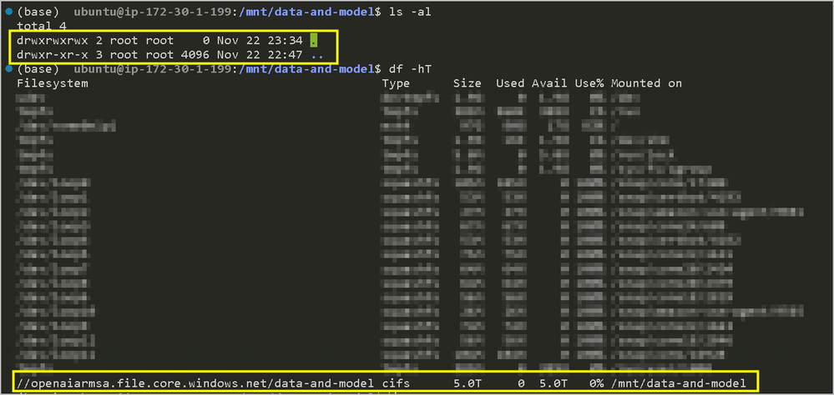Click the drwxr-xr-x permissions string
This screenshot has width=834, height=395.
tap(53, 55)
